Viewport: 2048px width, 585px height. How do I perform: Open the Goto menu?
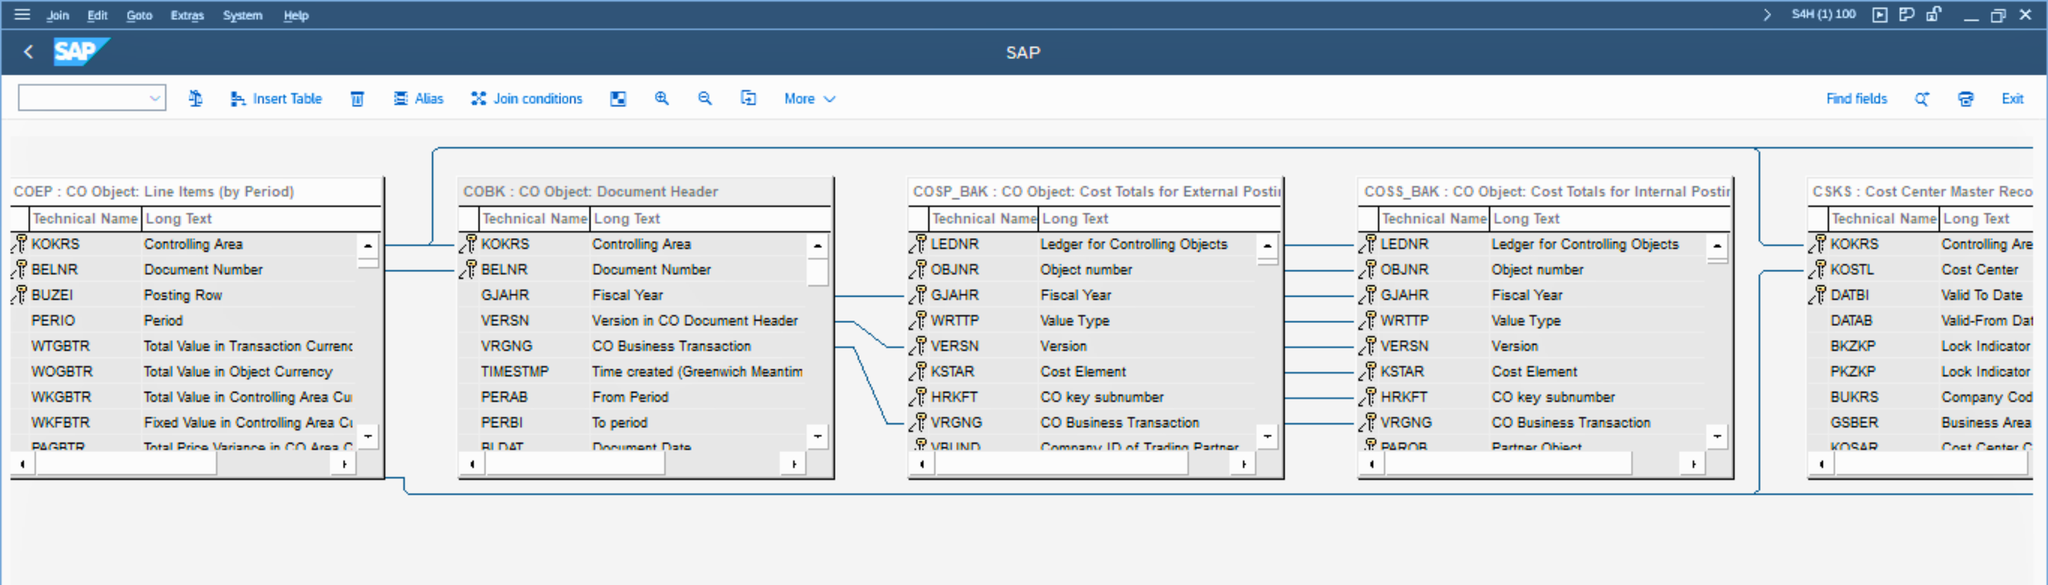pyautogui.click(x=139, y=15)
